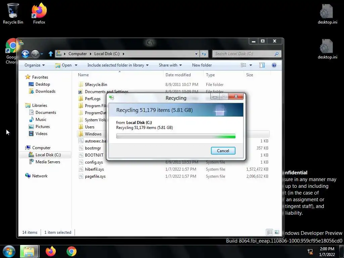Select the Libraries node in navigation
The width and height of the screenshot is (344, 258).
point(40,105)
